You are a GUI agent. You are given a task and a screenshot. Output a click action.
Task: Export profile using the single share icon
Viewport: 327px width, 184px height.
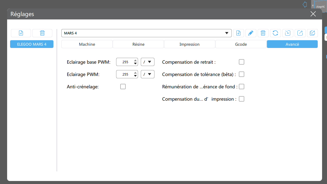coord(300,33)
